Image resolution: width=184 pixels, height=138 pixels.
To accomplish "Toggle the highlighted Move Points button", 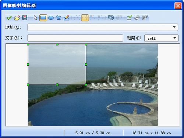I will (x=85, y=18).
